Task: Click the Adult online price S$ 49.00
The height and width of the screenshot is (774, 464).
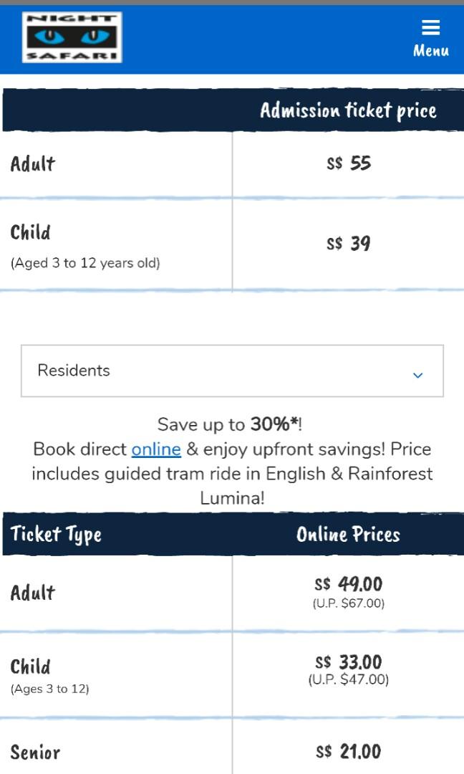Action: click(x=349, y=584)
